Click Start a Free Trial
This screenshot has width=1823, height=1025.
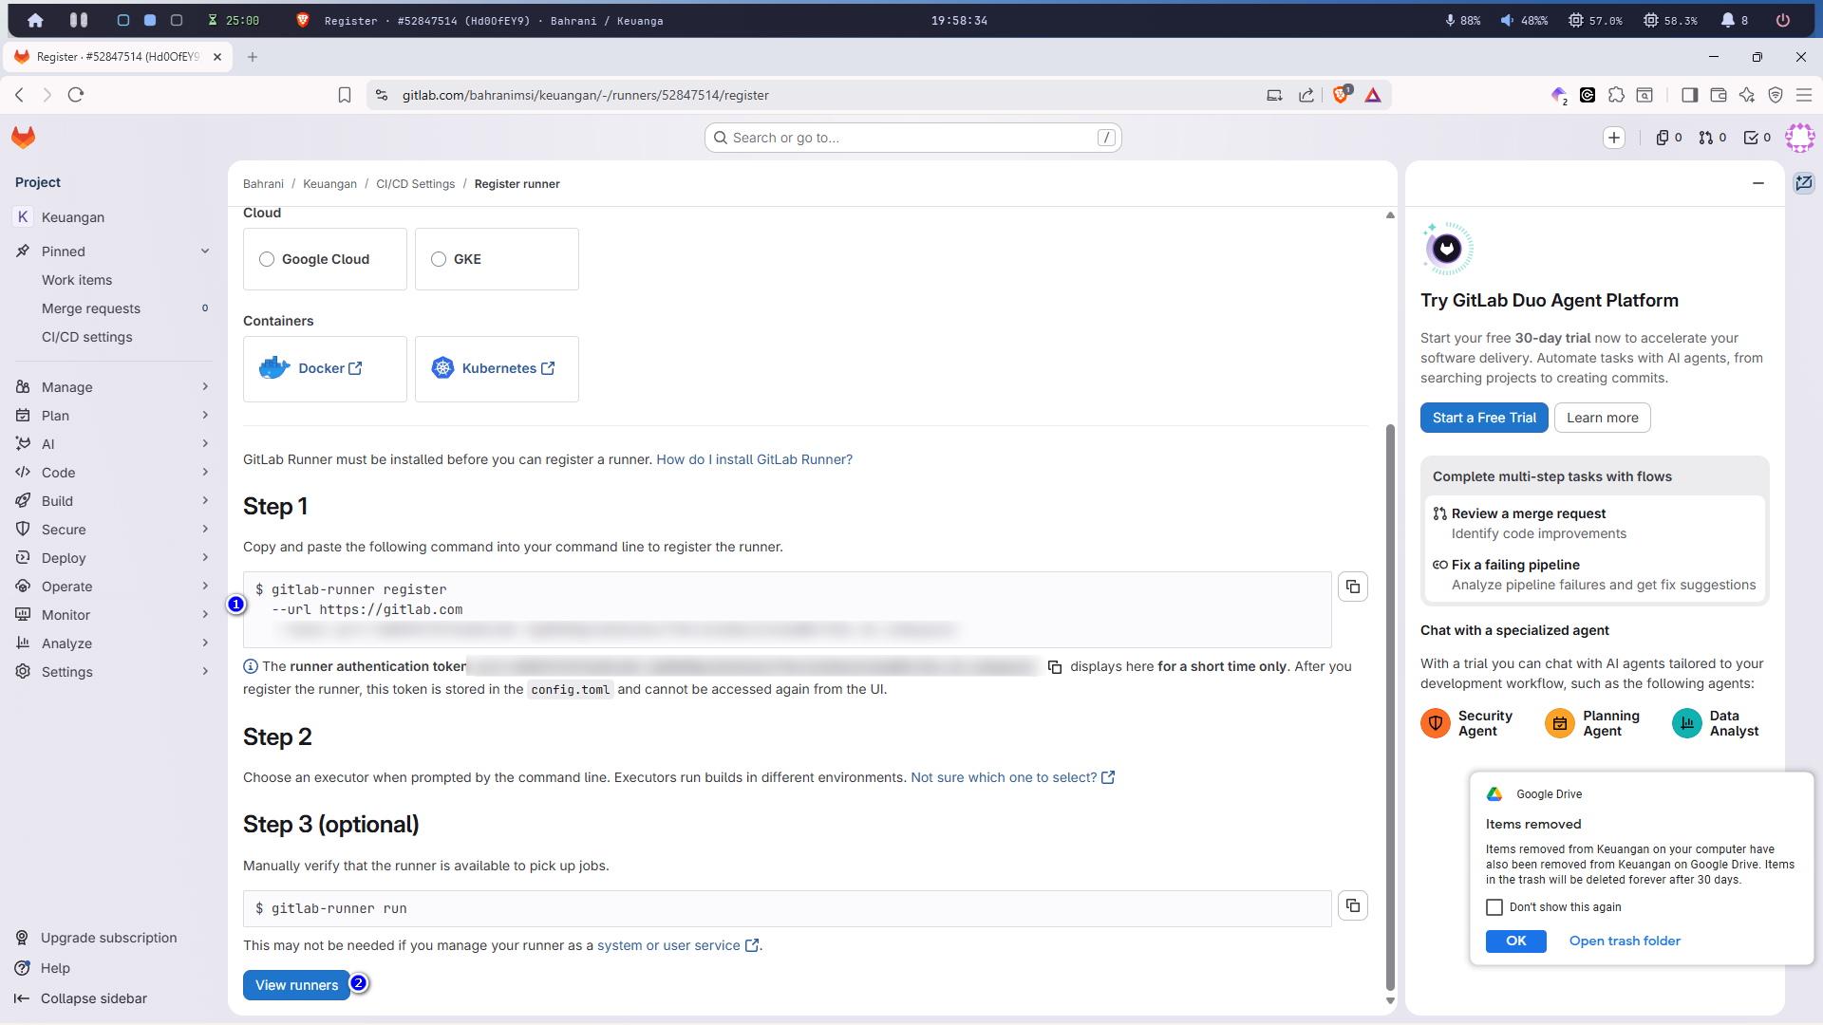click(x=1484, y=418)
